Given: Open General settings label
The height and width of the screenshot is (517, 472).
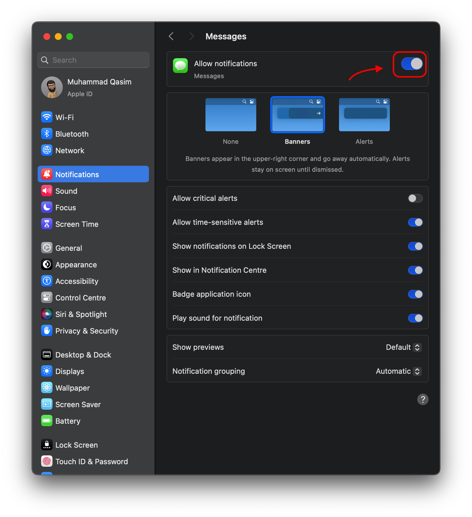Looking at the screenshot, I should [x=69, y=248].
